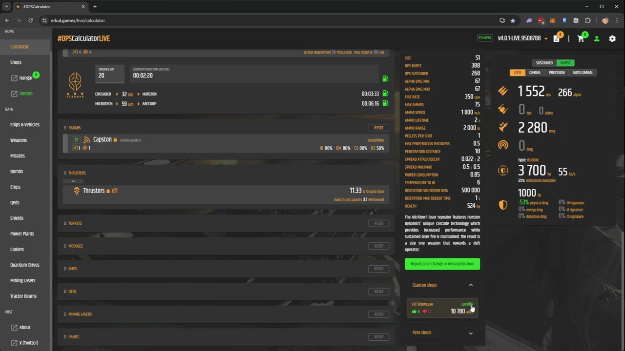
Task: Switch damage mode to Sustained
Action: tap(544, 63)
